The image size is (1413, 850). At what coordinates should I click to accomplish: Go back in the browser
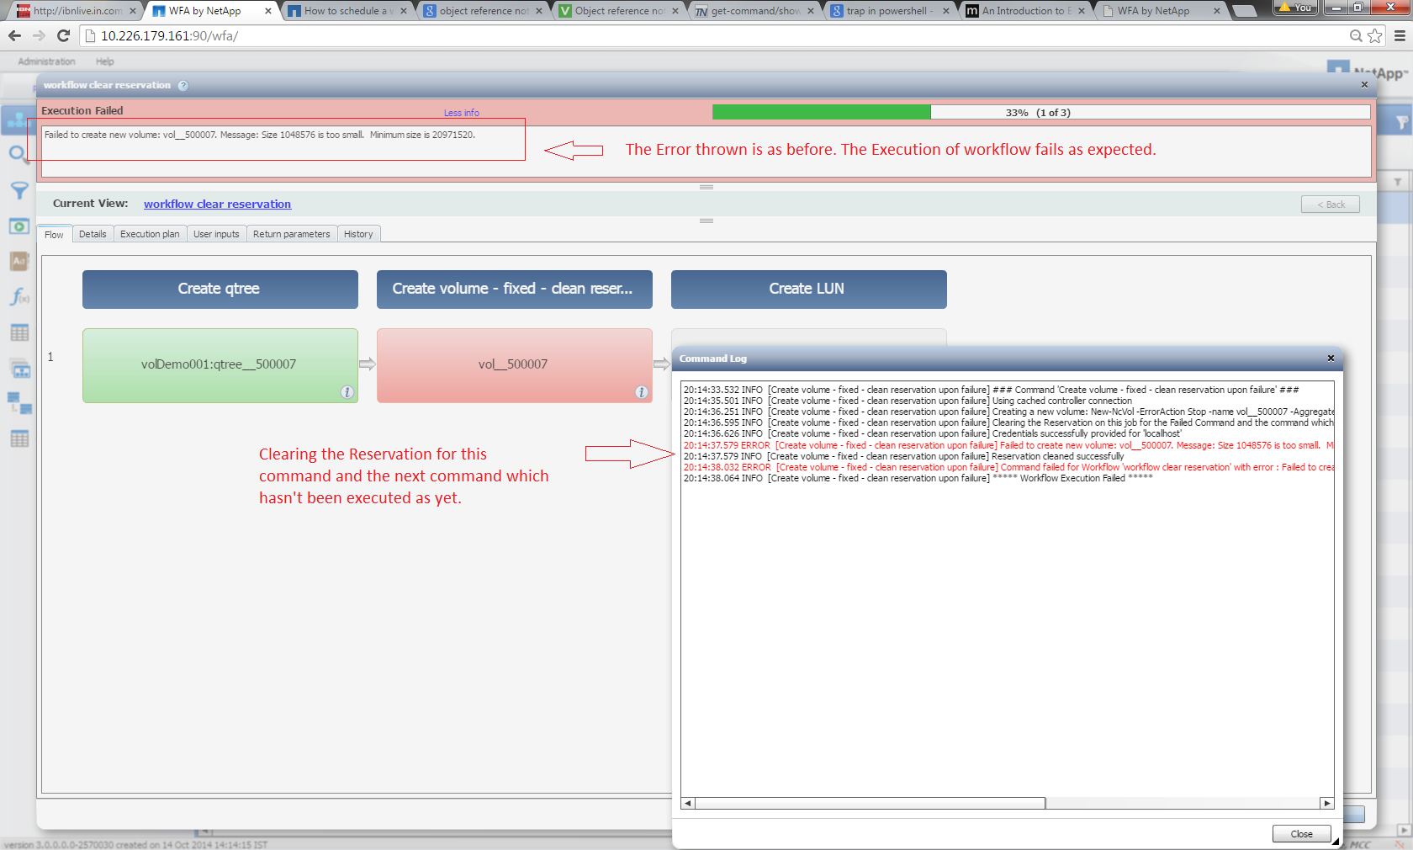pos(14,35)
